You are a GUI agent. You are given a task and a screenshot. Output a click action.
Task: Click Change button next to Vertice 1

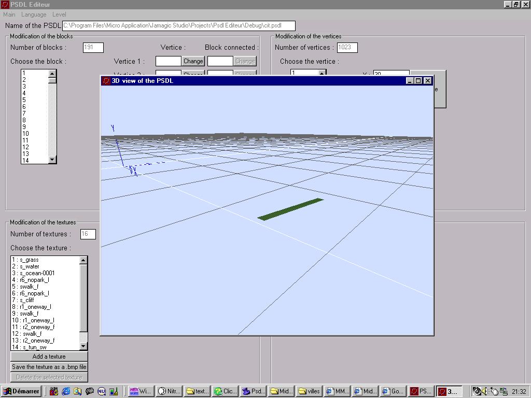click(x=193, y=61)
